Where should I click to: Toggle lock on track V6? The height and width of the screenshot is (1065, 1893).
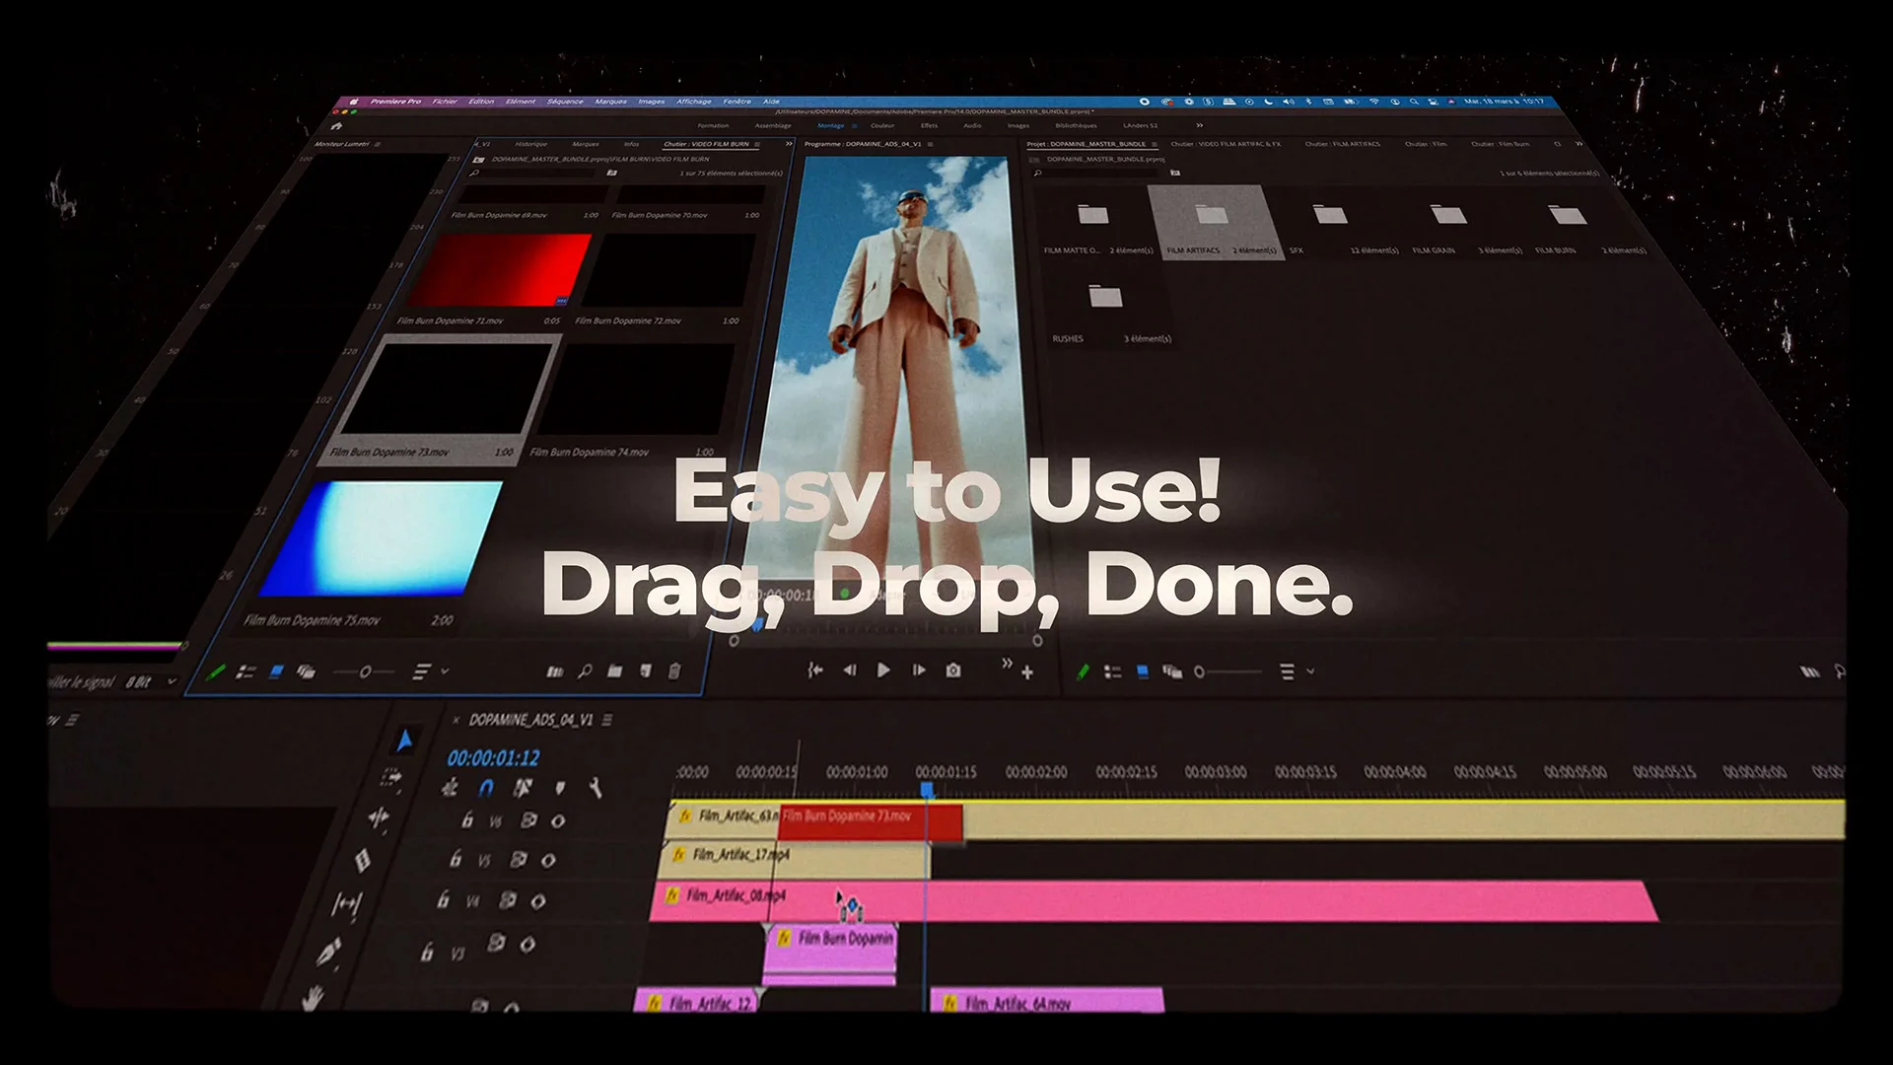click(x=467, y=820)
